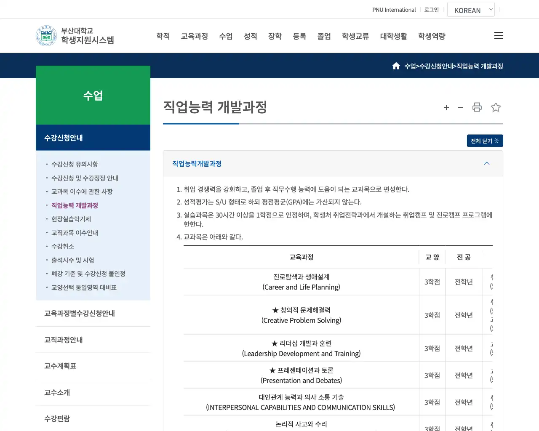This screenshot has width=539, height=431.
Task: Open the 교육과정 top menu
Action: pos(195,36)
